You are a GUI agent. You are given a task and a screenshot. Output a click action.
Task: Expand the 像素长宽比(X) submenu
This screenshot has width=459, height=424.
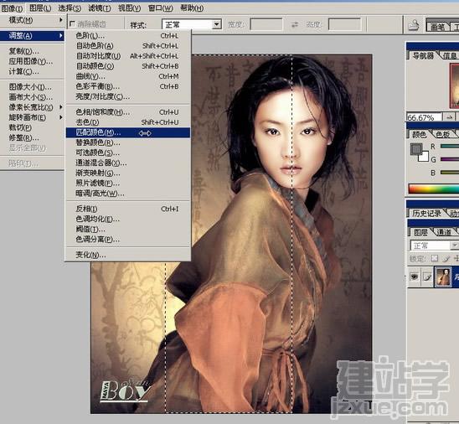pos(32,107)
